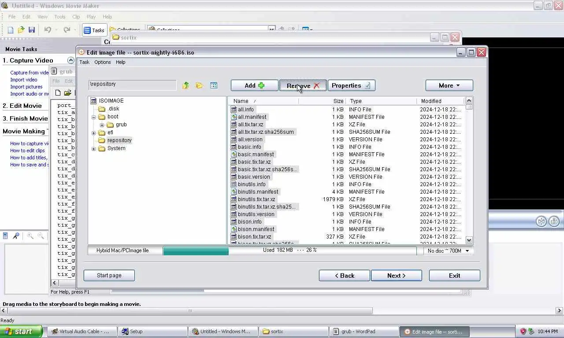Expand the grub folder in tree
The height and width of the screenshot is (338, 564).
(102, 125)
